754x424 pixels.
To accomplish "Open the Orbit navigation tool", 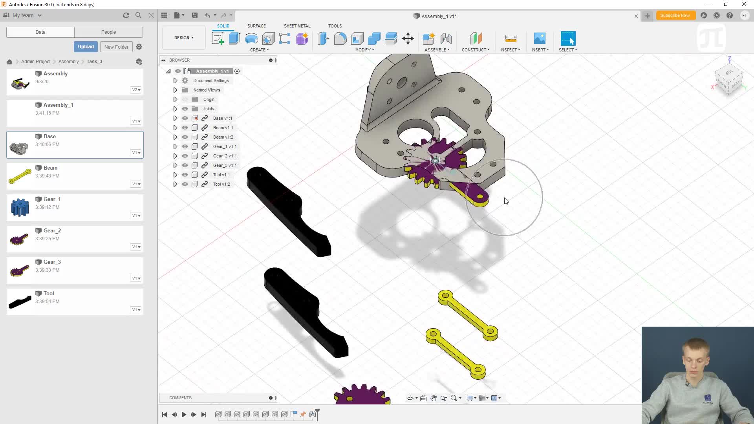I will (x=410, y=398).
